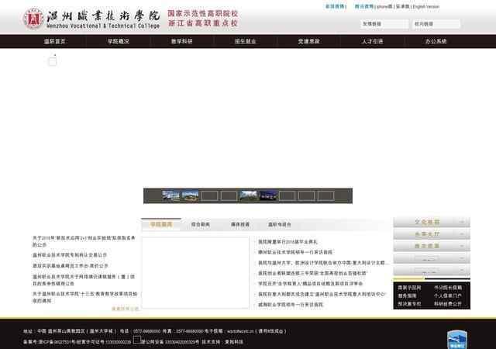Expand the topmost gray sidebar accordion bar
Viewport: 496px width, 349px height.
click(x=432, y=222)
